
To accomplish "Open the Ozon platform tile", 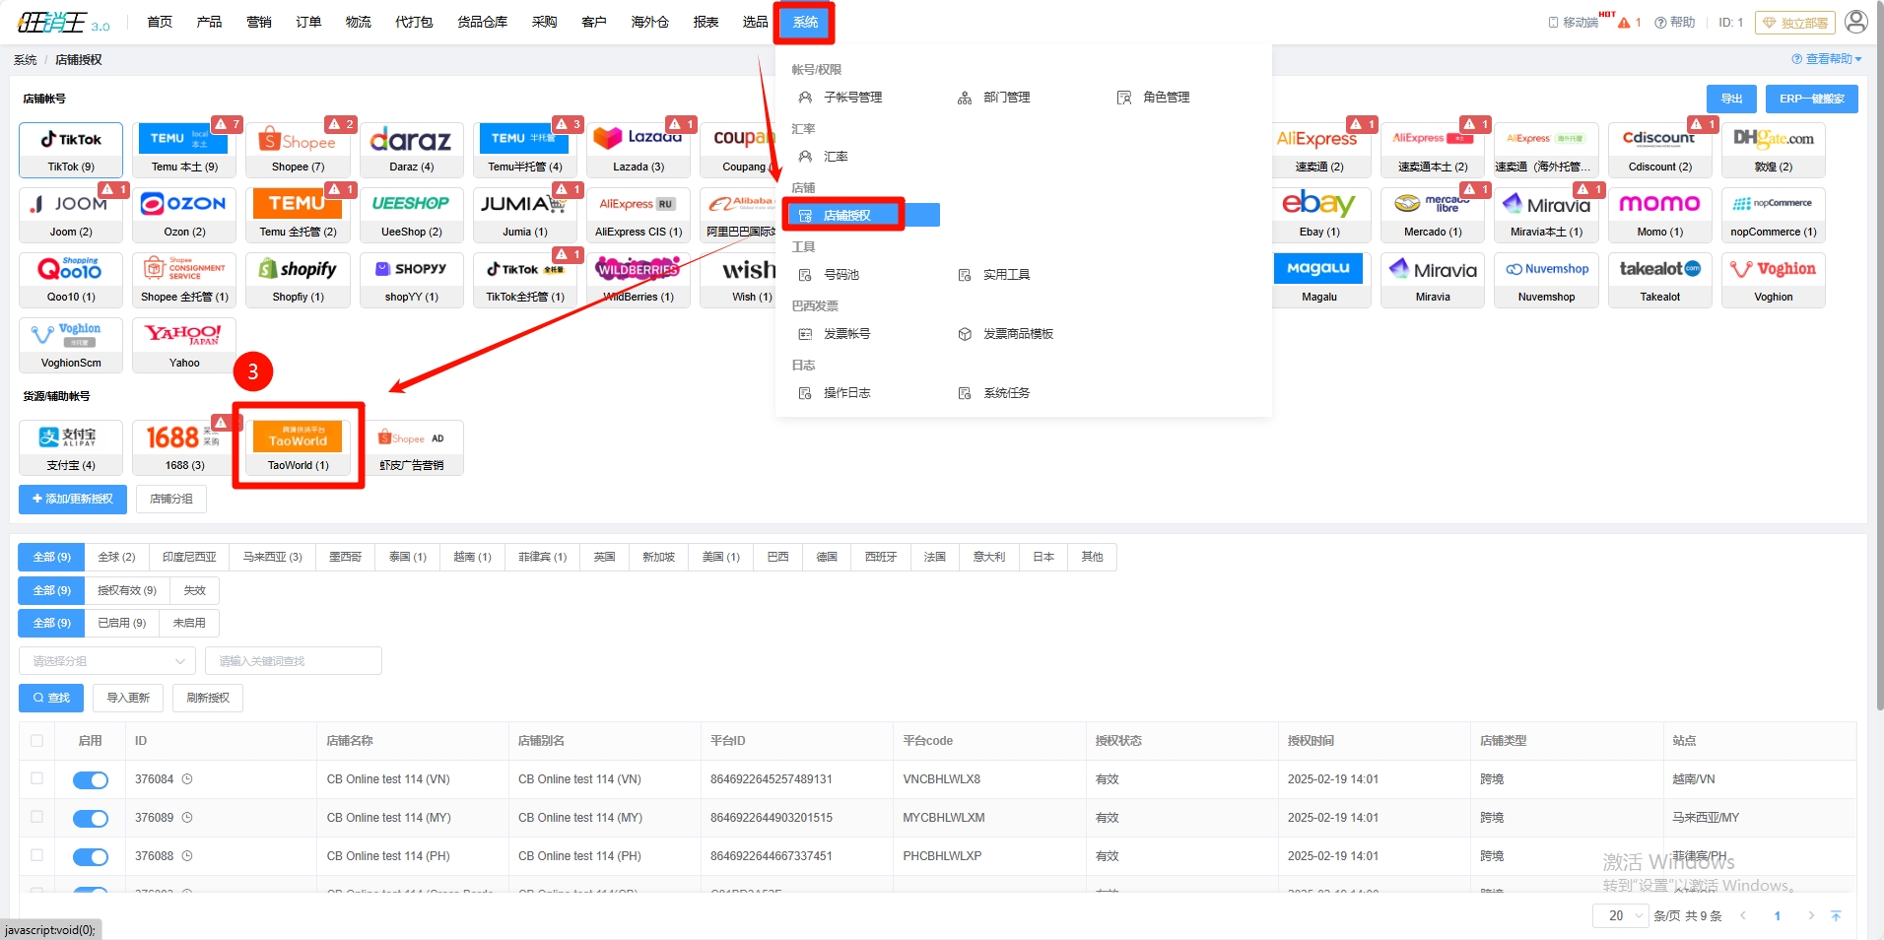I will (184, 214).
